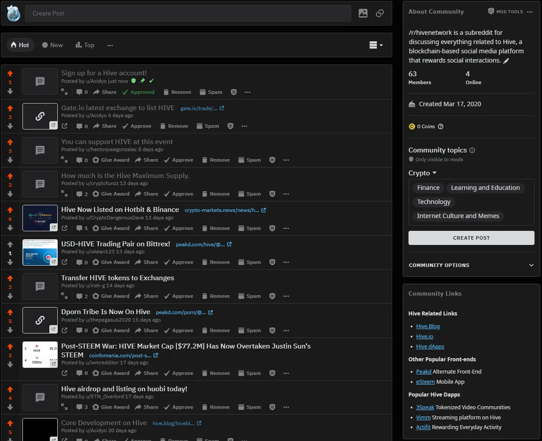Approve the 'Dporn Tribe Is Now On Hive' post
The height and width of the screenshot is (441, 542).
pyautogui.click(x=178, y=330)
